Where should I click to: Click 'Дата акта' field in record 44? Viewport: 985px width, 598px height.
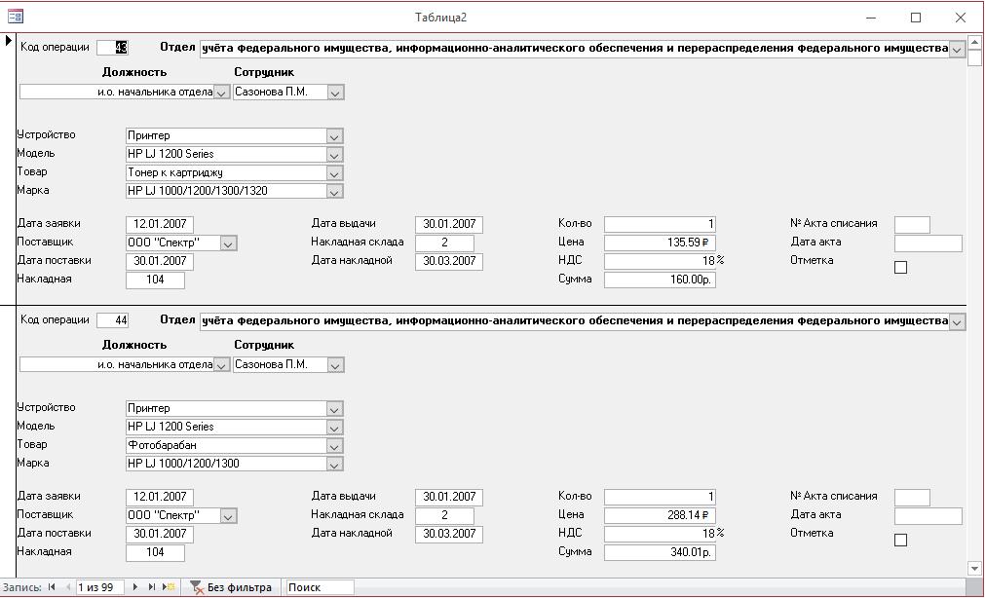click(928, 516)
